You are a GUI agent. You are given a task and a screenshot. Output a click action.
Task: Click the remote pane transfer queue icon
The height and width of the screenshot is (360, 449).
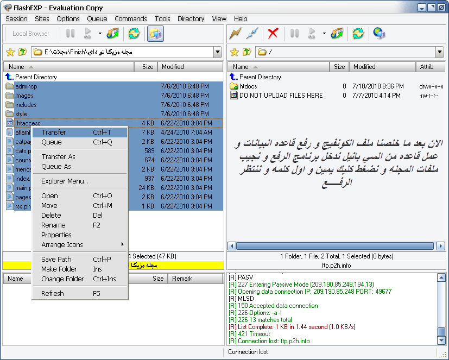[x=337, y=34]
